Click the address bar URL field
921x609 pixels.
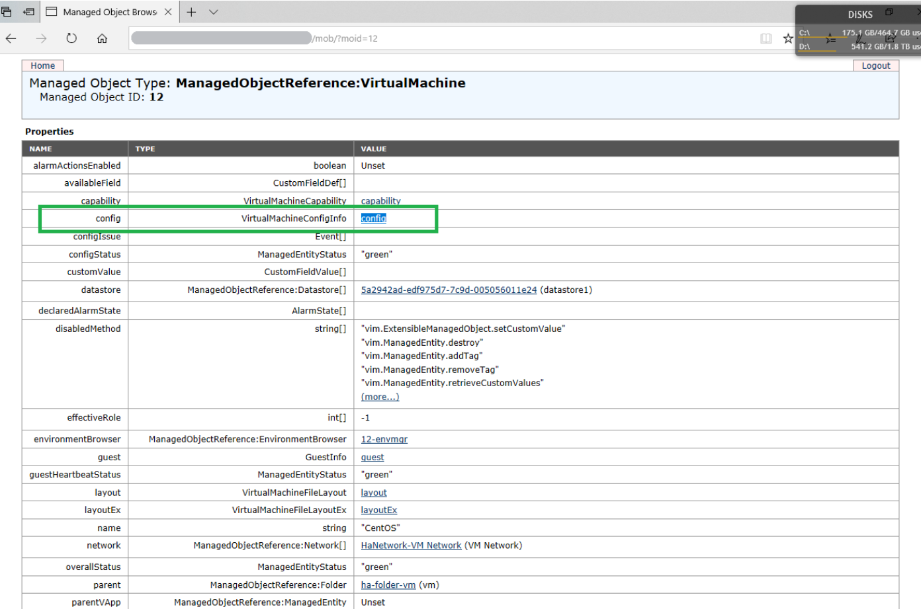point(437,38)
